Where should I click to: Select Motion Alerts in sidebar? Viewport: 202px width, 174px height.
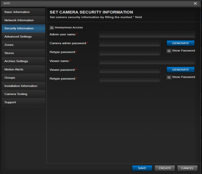(23, 69)
